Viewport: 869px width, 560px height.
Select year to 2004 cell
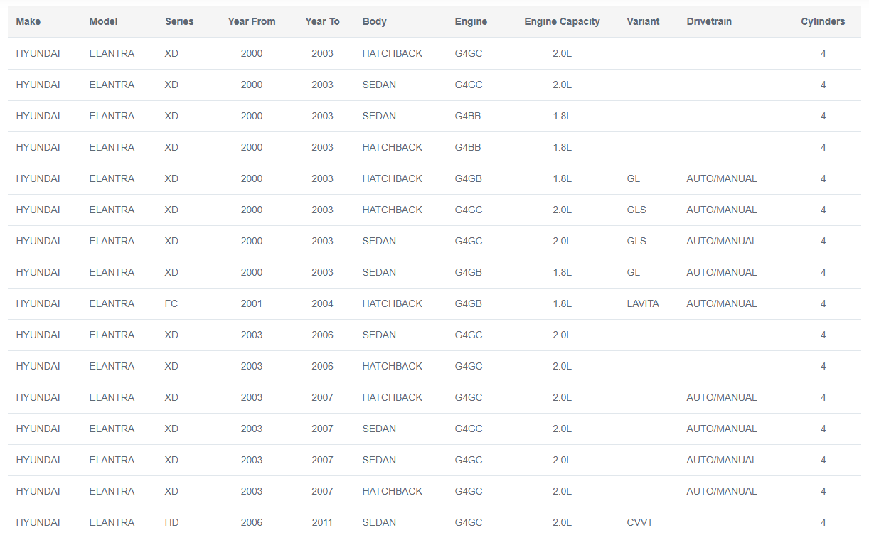322,303
